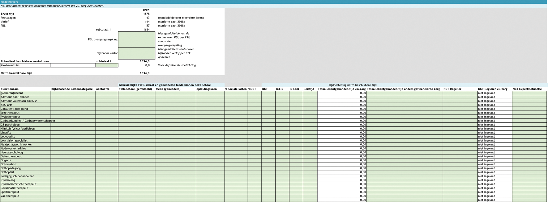Viewport: 548px width, 202px height.
Task: Select the AVG-arts function name cell
Action: 25,105
